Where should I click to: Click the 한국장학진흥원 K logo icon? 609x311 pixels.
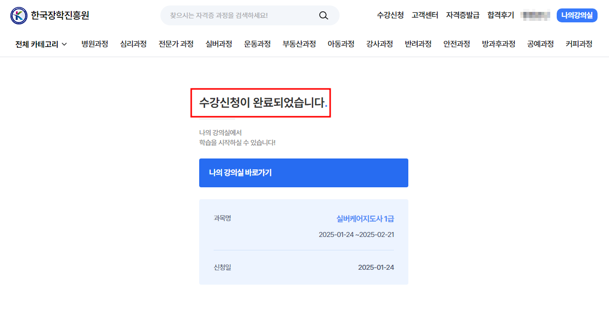18,15
